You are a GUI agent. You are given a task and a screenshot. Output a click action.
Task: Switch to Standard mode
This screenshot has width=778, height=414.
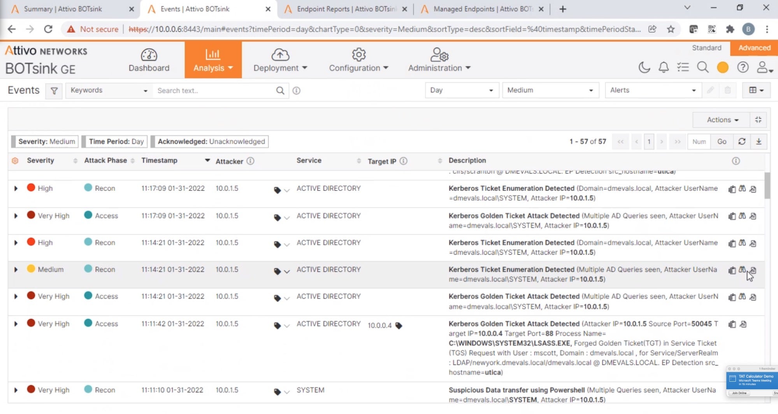[706, 48]
